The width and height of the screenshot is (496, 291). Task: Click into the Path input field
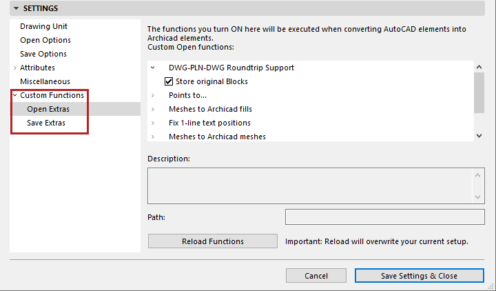point(384,217)
